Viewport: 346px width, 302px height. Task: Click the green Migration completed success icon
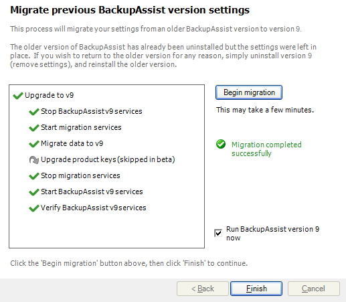coord(221,144)
